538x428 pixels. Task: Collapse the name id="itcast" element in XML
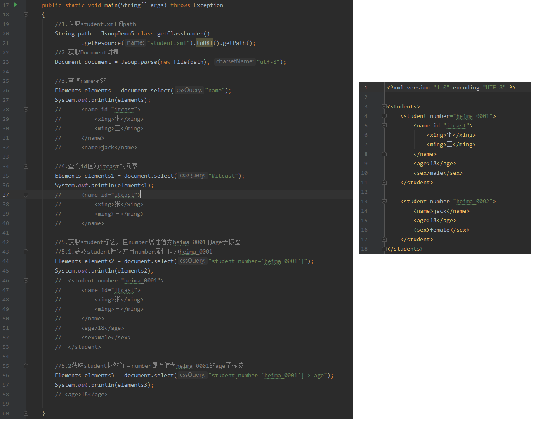[384, 125]
